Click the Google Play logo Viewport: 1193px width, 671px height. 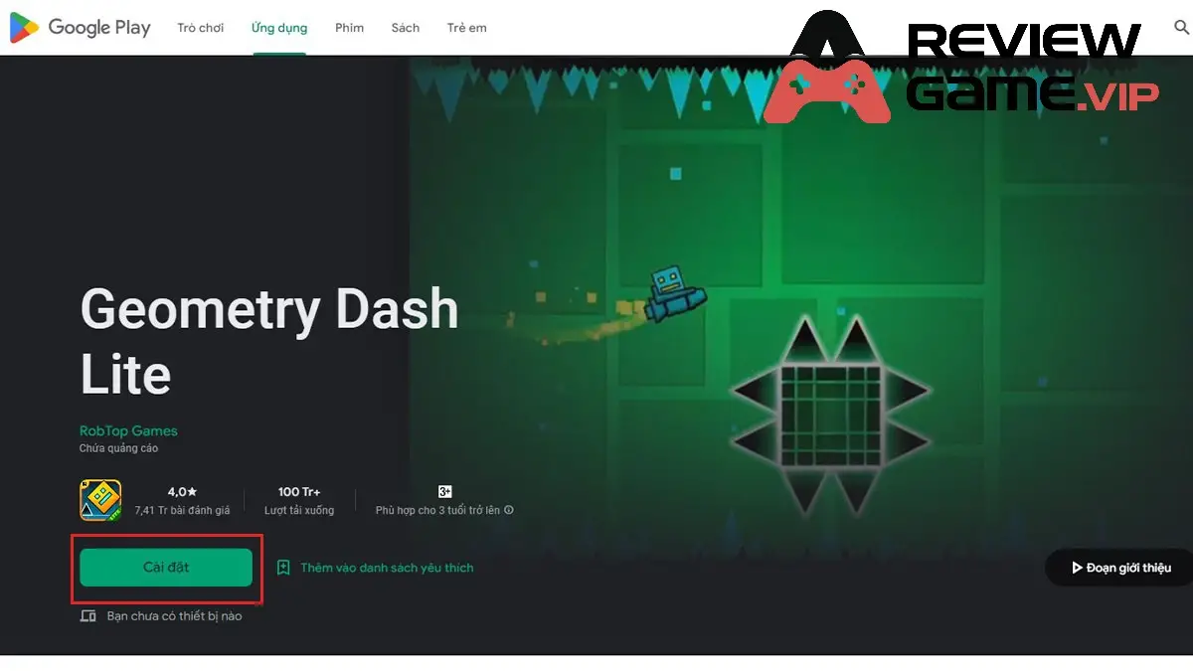[80, 28]
